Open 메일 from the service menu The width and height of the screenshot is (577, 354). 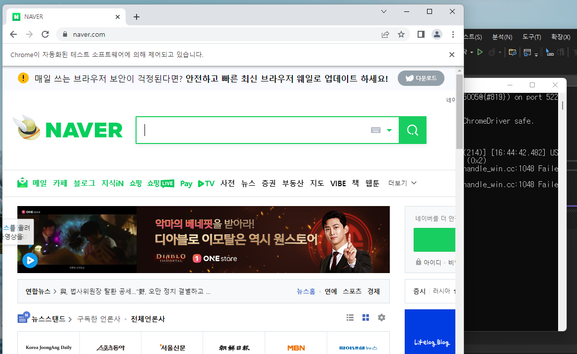(39, 183)
